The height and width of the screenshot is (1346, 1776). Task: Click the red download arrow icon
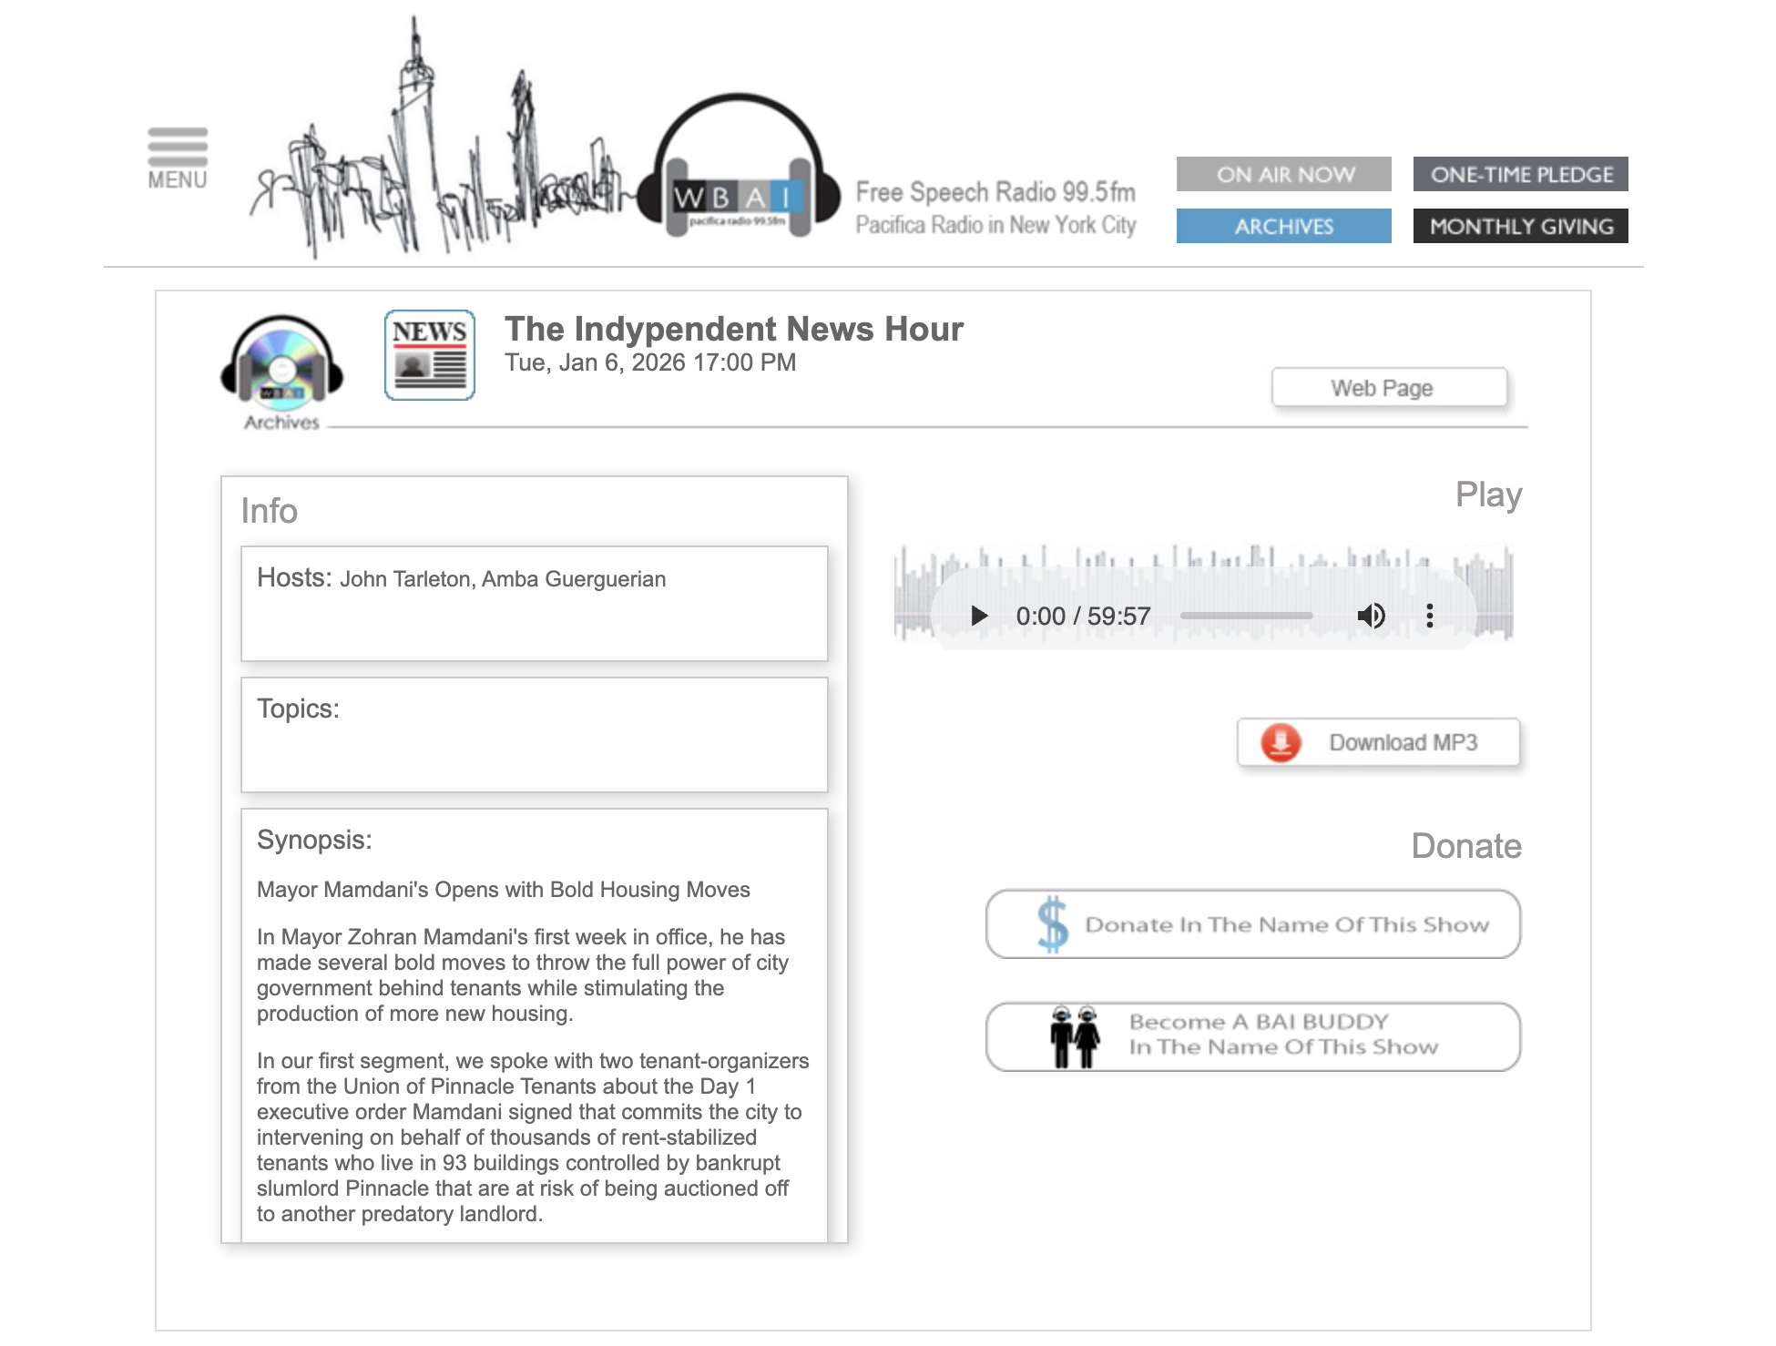pyautogui.click(x=1281, y=742)
